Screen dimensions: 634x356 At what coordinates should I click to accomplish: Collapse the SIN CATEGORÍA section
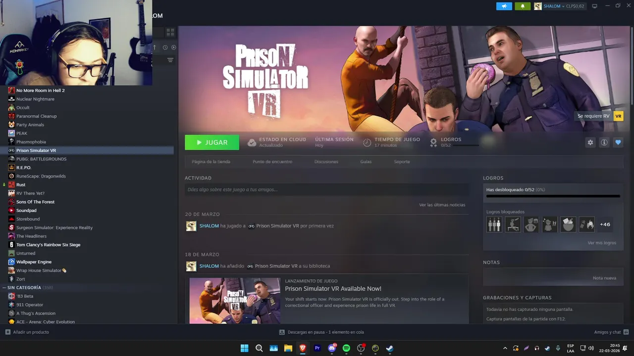(4, 288)
